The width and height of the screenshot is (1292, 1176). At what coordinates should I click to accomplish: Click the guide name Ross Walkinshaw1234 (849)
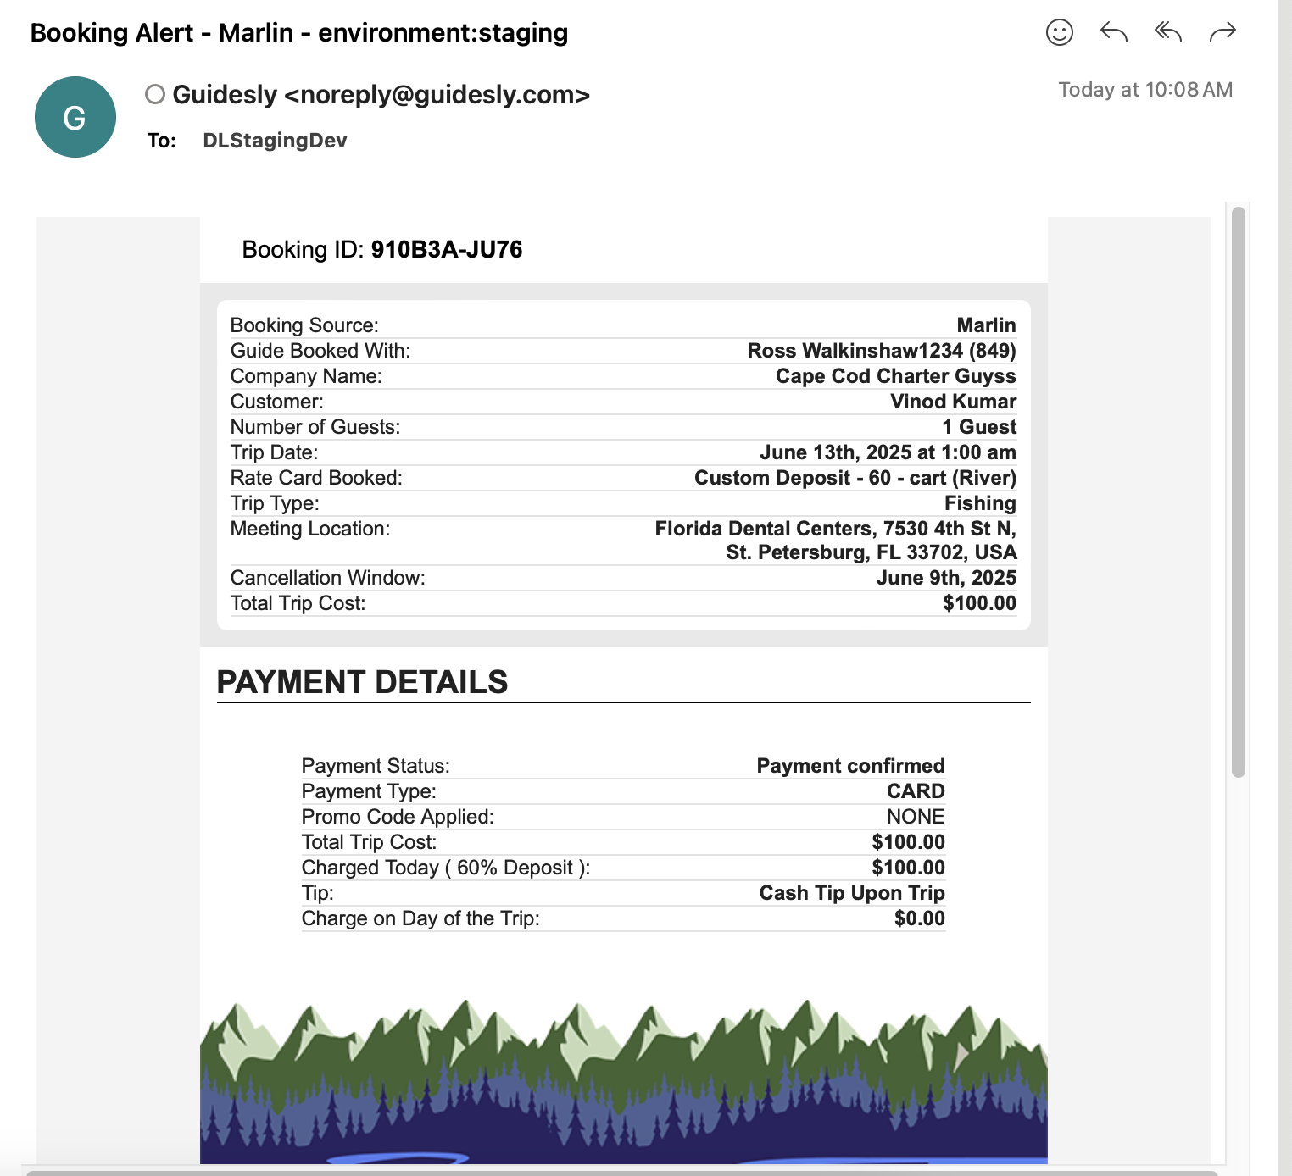pos(881,351)
